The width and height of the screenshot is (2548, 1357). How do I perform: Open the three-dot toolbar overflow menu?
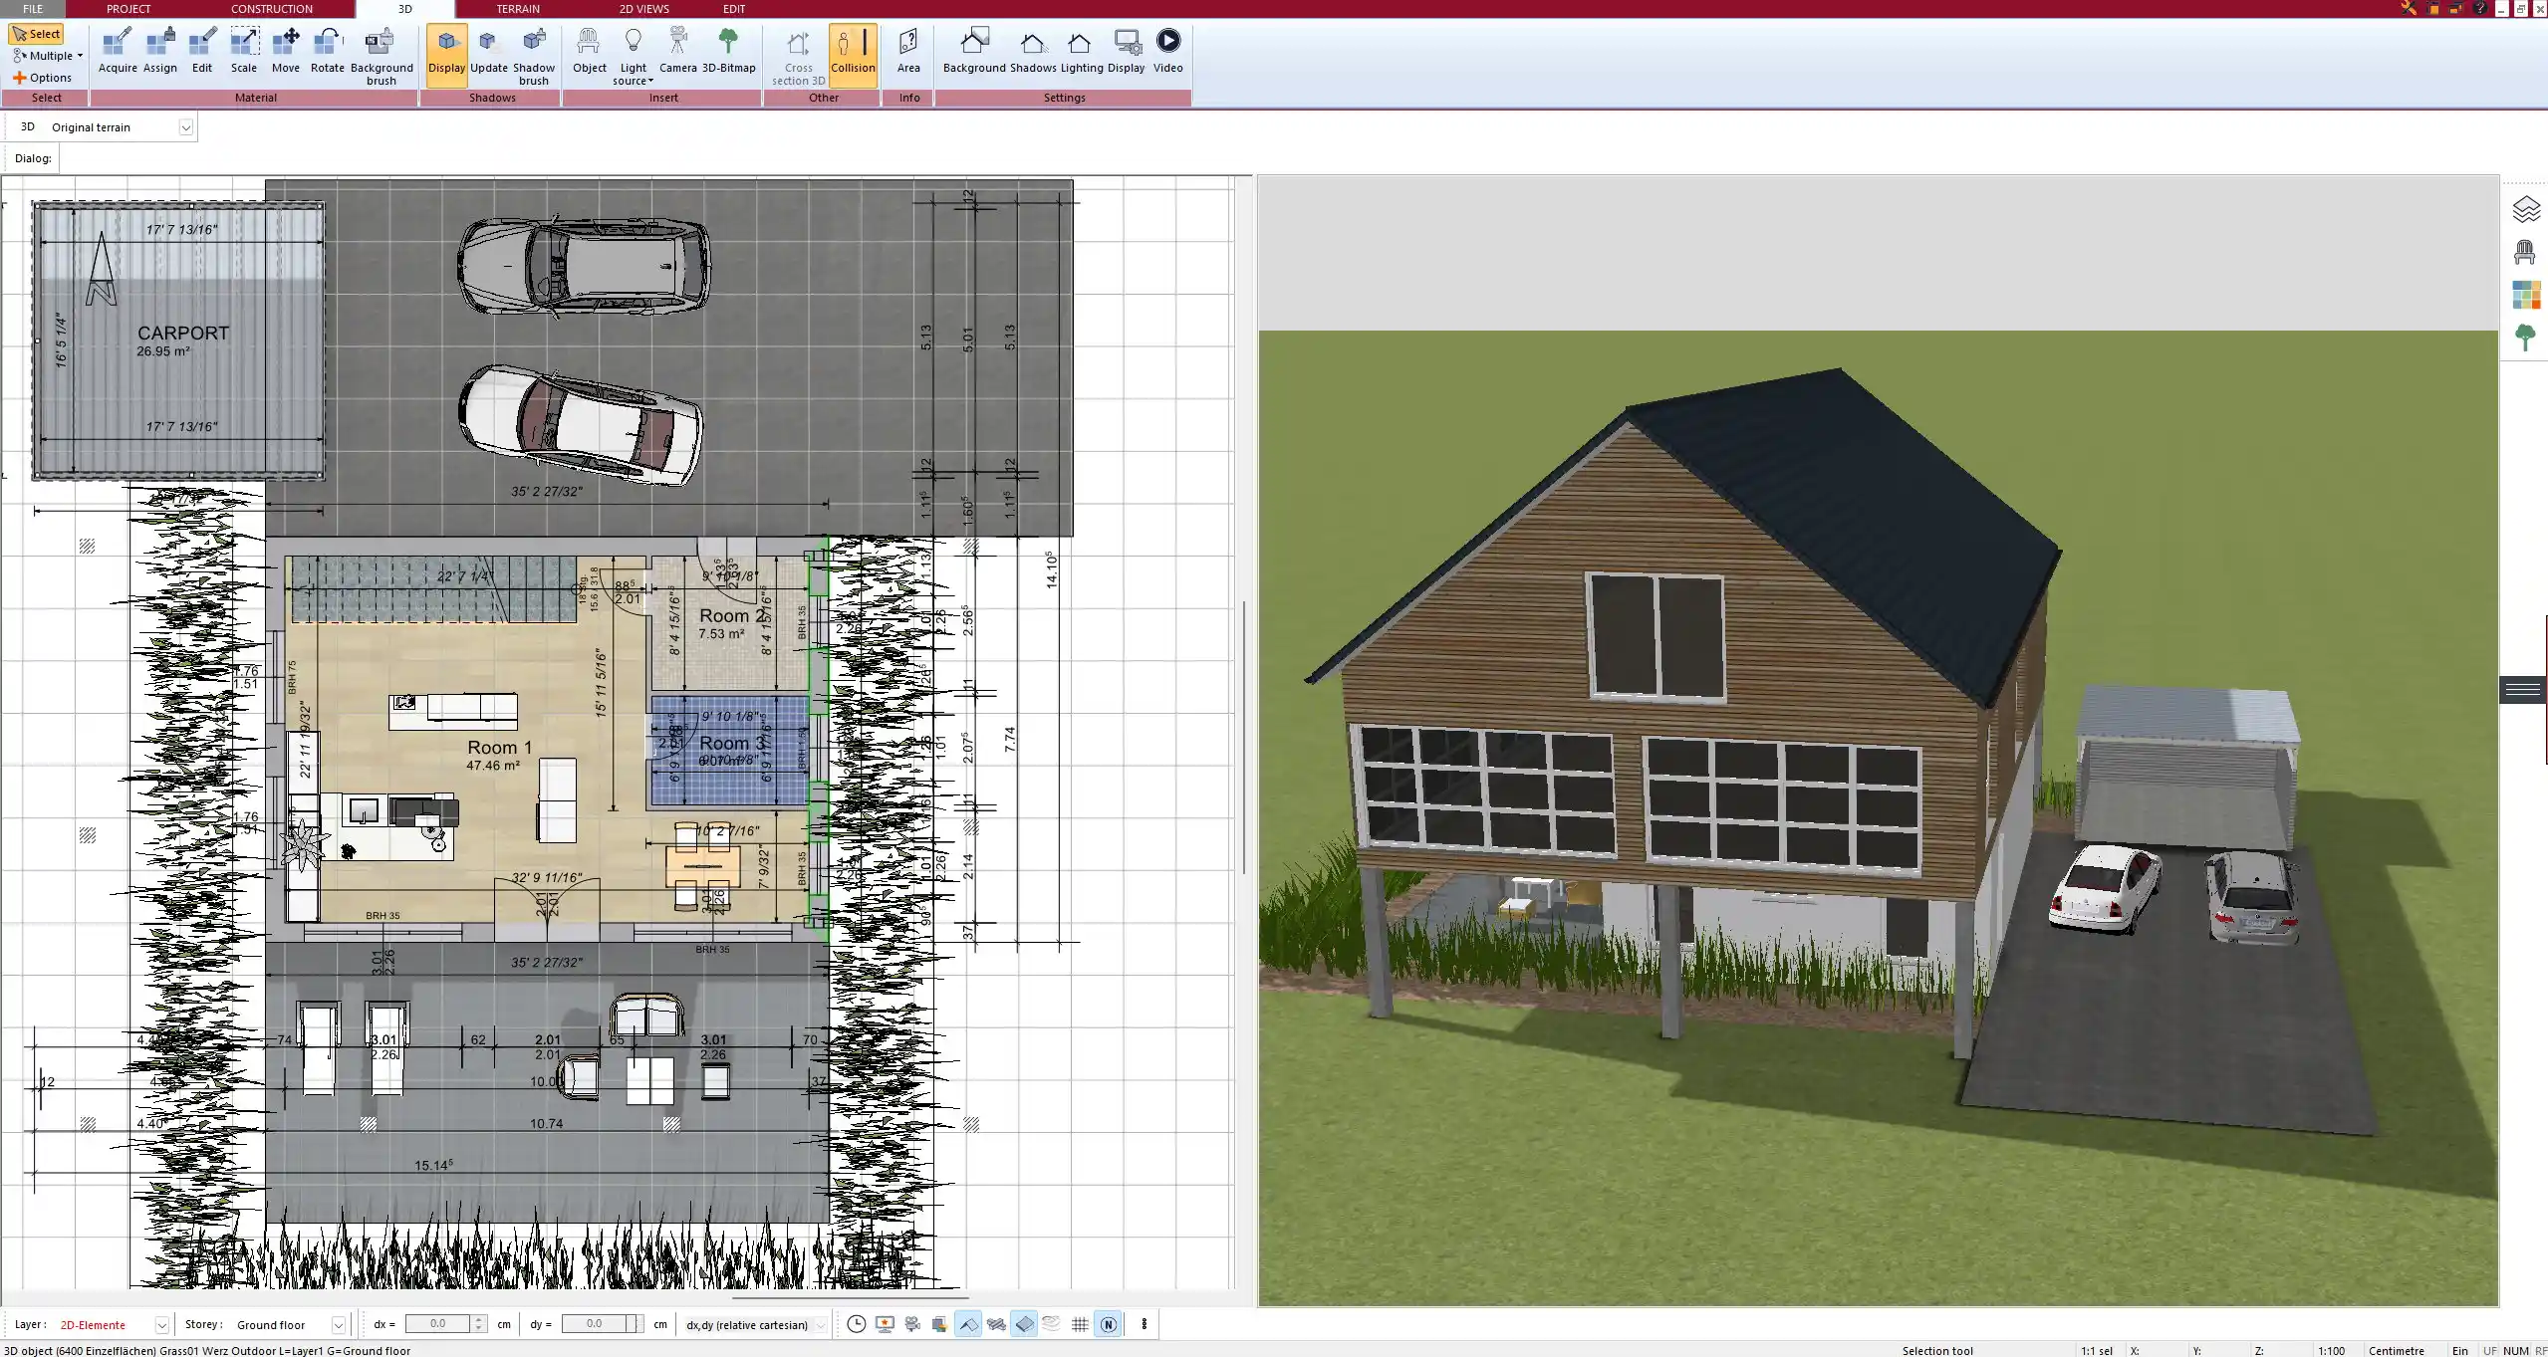[1144, 1324]
